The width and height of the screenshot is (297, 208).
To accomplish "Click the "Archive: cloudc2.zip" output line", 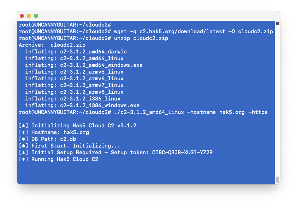I will pos(52,45).
